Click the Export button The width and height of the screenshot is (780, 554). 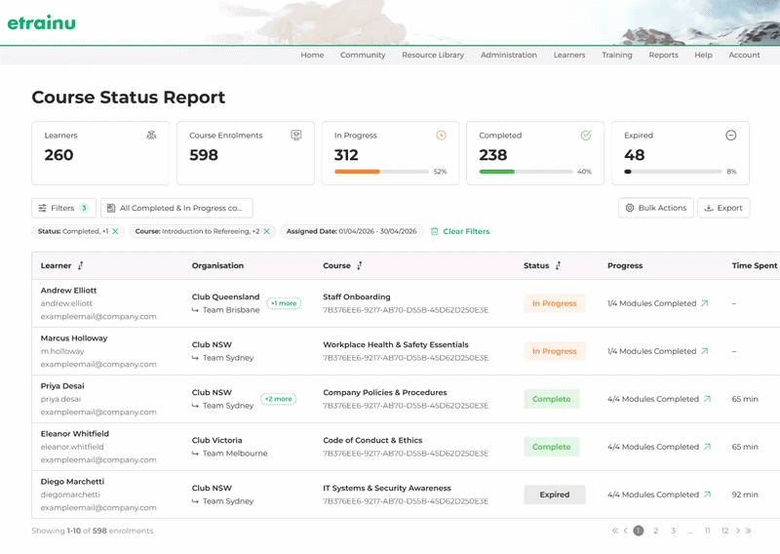(723, 208)
